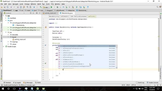Screen dimensions: 162x91
Task: Open the Refactor menu
Action: point(33,4)
